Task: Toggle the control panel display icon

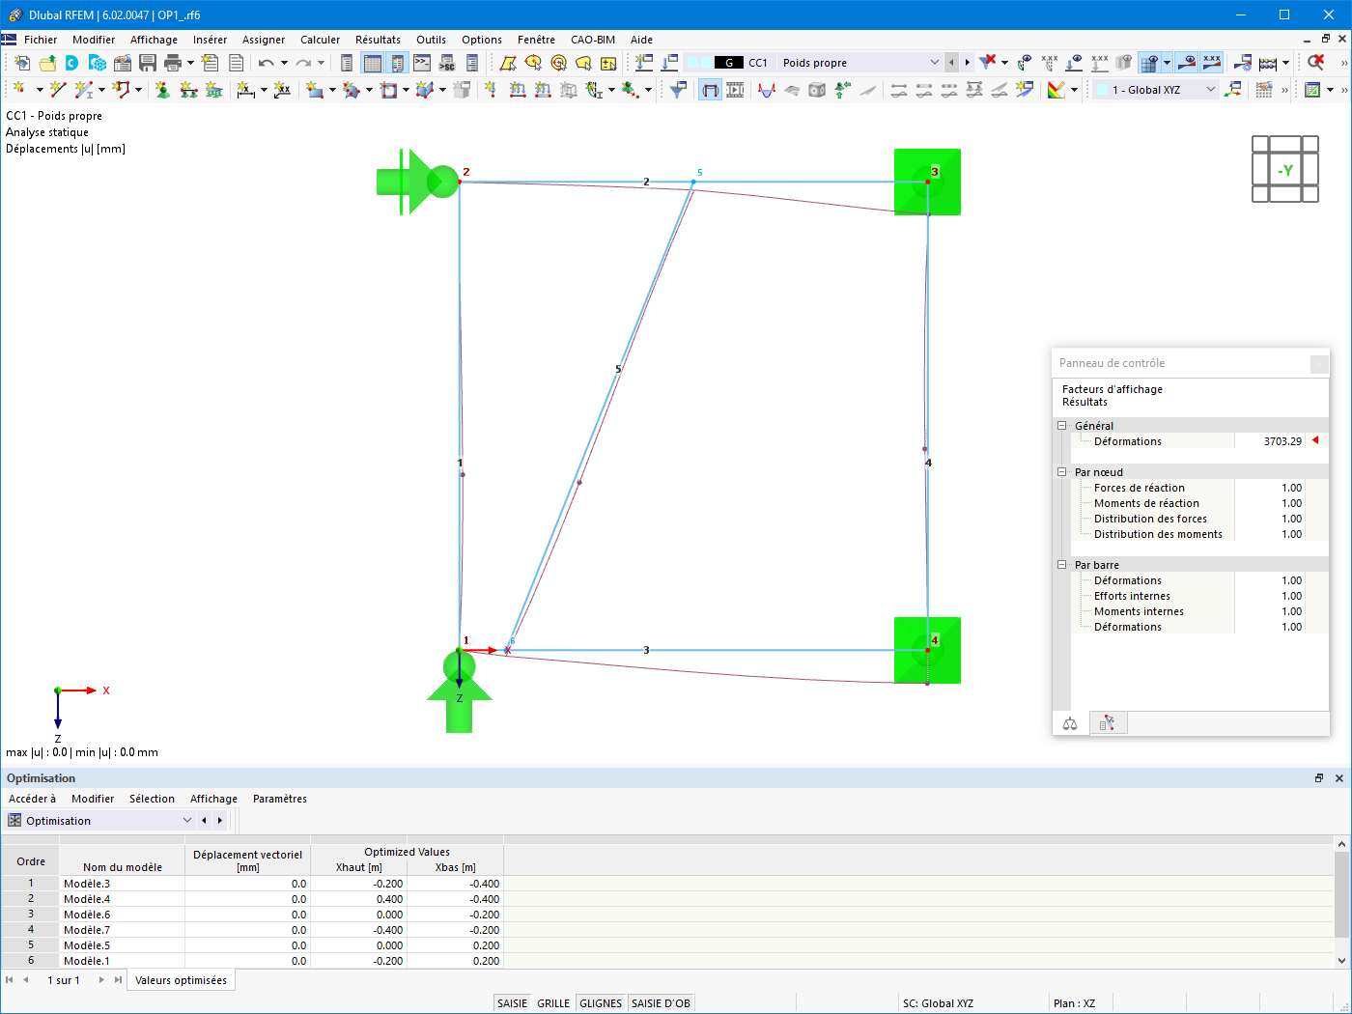Action: 397,63
